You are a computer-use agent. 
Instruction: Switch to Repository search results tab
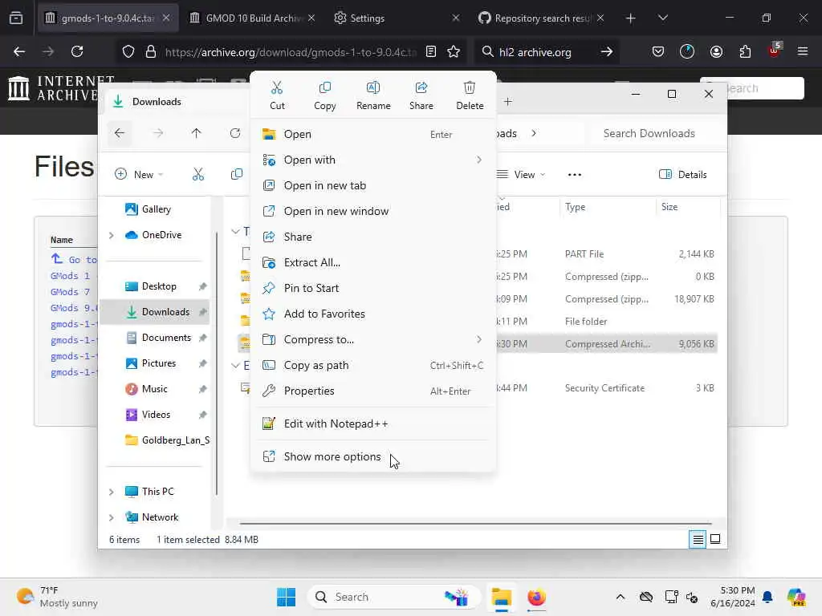tap(542, 18)
